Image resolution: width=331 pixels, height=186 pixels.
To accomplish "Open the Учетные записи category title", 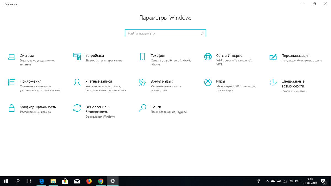I will (x=99, y=81).
